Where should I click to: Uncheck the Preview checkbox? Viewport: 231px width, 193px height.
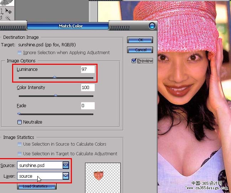(134, 61)
